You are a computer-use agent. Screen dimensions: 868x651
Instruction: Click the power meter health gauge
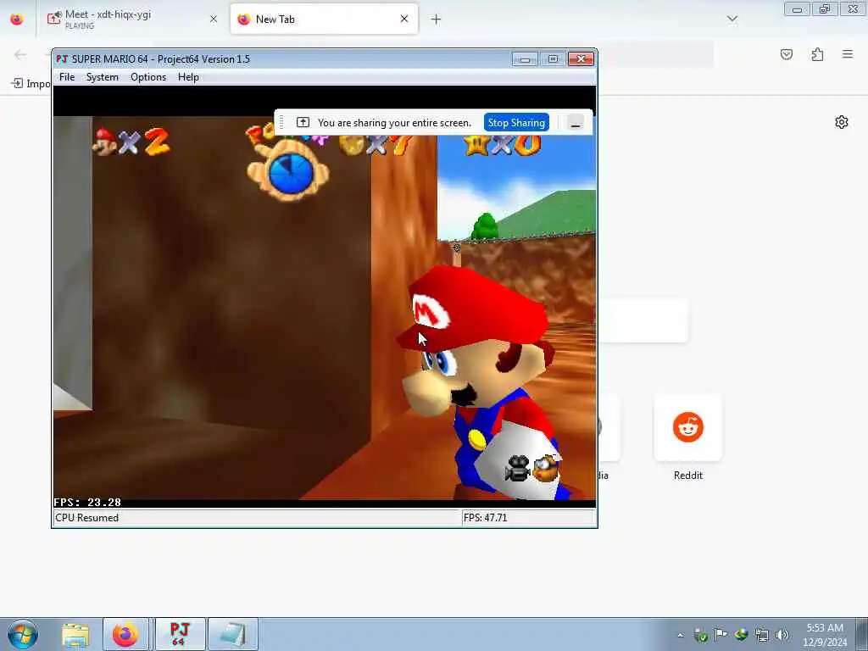click(x=288, y=171)
